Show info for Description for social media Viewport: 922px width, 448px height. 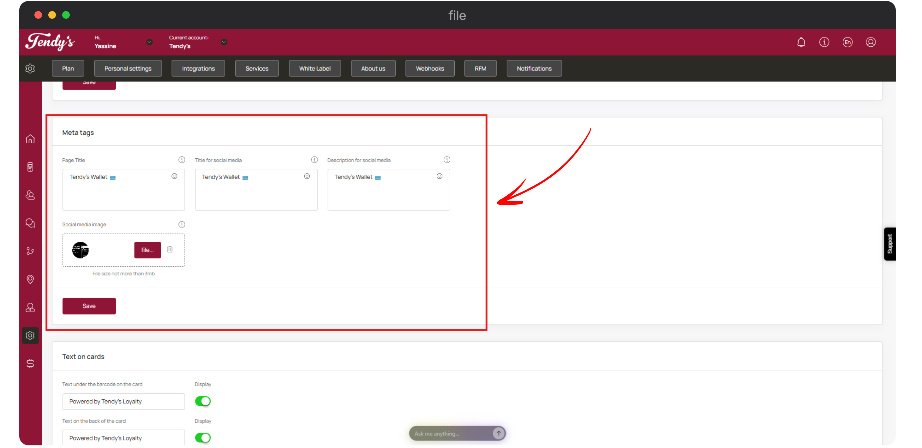(447, 160)
